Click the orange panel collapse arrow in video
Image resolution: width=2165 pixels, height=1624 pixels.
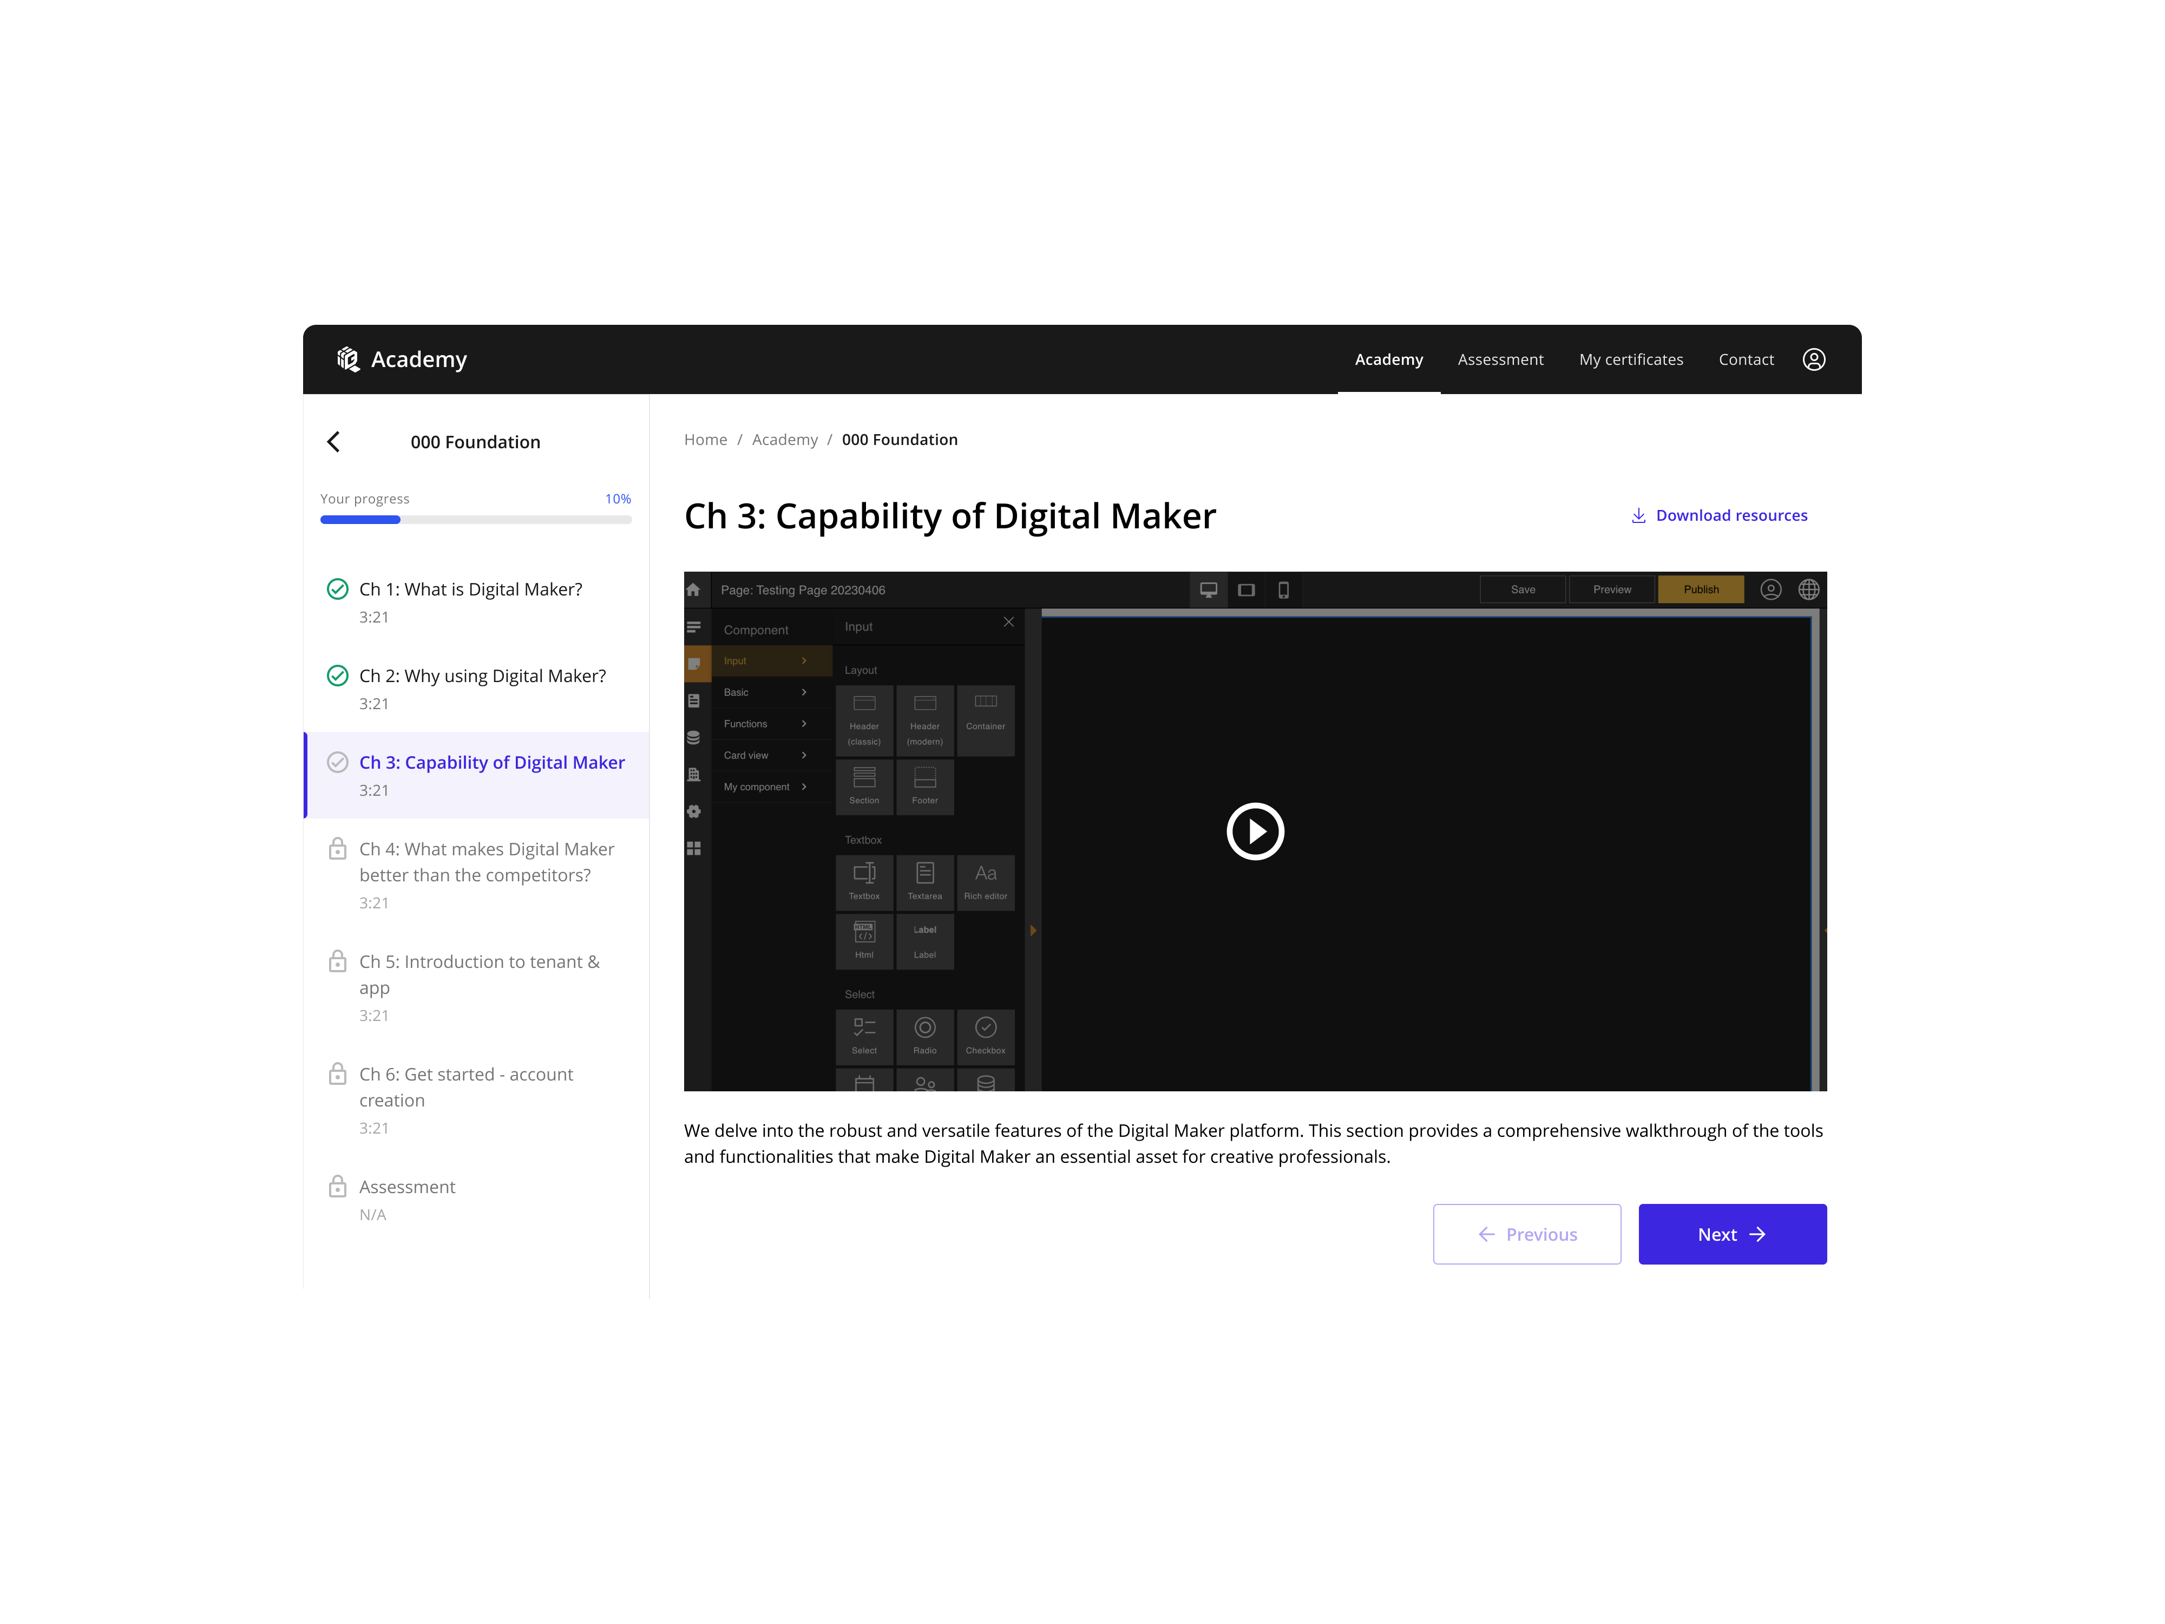(x=1033, y=930)
